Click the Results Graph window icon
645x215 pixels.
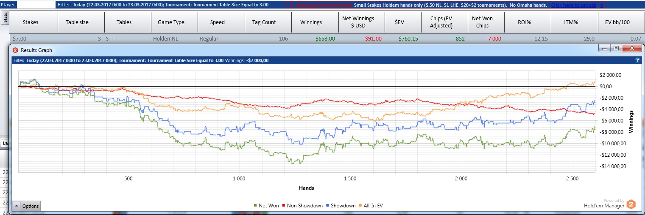click(15, 50)
